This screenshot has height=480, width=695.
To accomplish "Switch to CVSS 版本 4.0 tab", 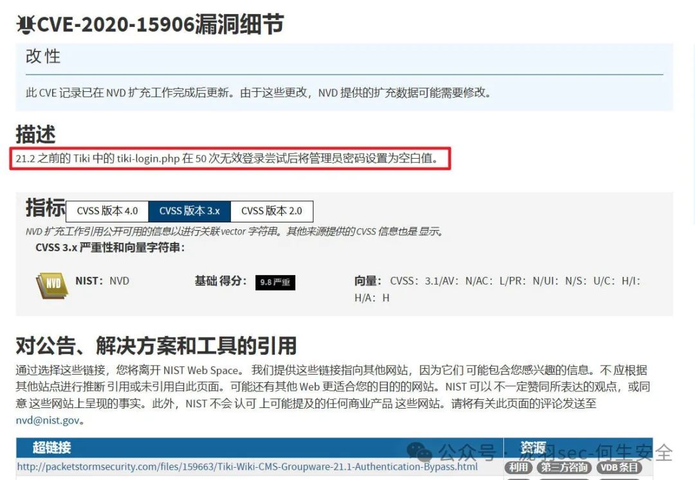I will coord(107,211).
